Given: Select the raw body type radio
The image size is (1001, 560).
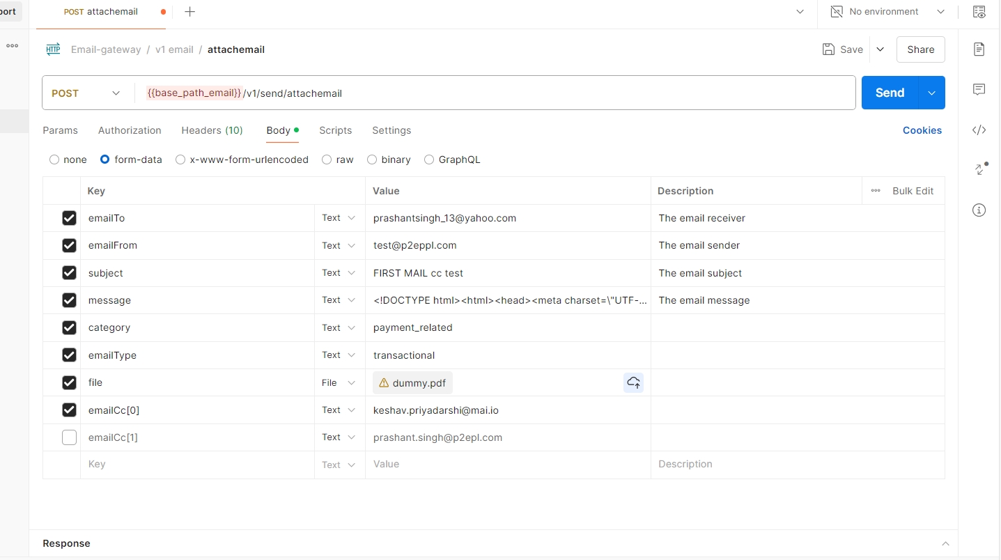Looking at the screenshot, I should (x=327, y=160).
